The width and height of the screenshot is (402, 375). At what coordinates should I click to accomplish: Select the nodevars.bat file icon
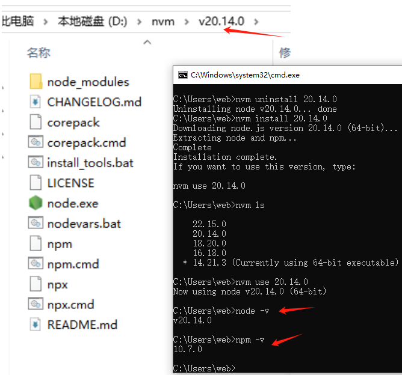[36, 224]
